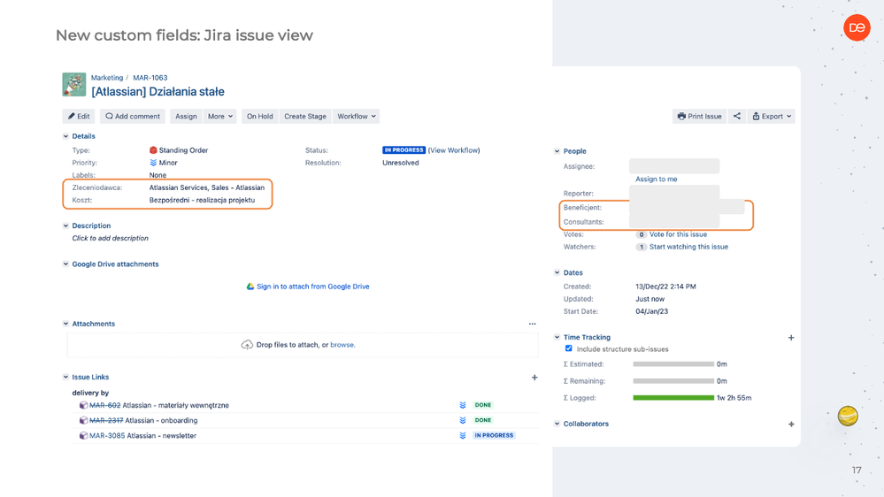Click the Zleceniodawca field value
This screenshot has width=884, height=497.
point(207,187)
